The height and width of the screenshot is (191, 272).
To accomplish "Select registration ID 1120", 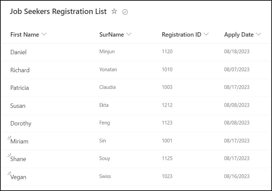I will pos(167,52).
